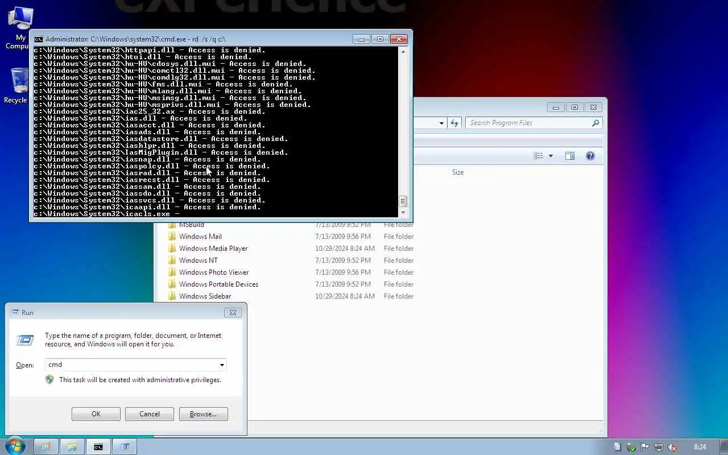Refresh the Program Files Explorer window

point(454,123)
